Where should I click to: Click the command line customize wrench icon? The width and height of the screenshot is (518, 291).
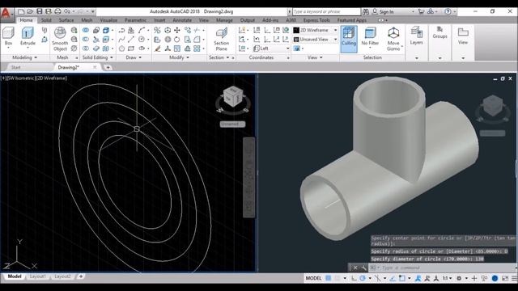[363, 268]
